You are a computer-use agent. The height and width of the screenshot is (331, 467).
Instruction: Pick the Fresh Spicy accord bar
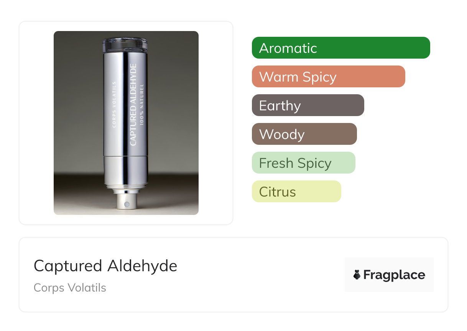[303, 163]
